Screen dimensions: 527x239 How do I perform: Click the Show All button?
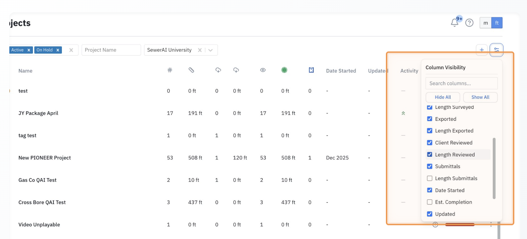click(x=480, y=97)
